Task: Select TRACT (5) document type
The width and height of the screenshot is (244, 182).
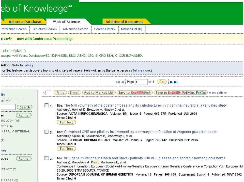Action: [9, 169]
